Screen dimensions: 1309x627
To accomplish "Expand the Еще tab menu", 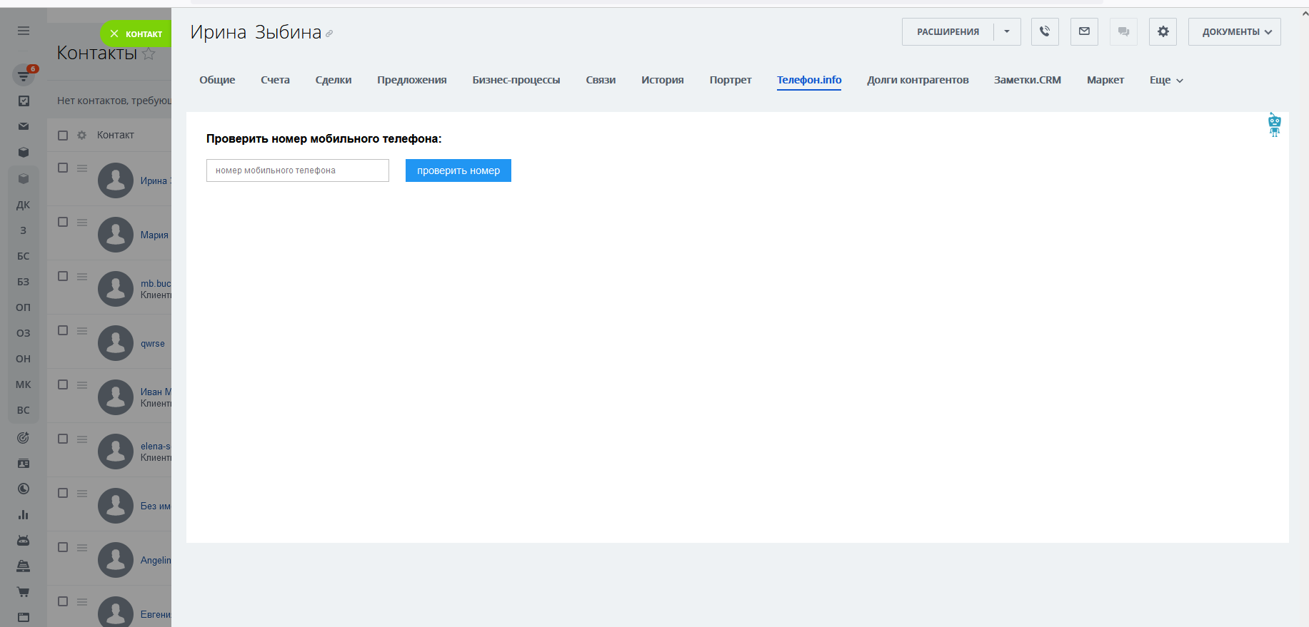I will [x=1165, y=80].
